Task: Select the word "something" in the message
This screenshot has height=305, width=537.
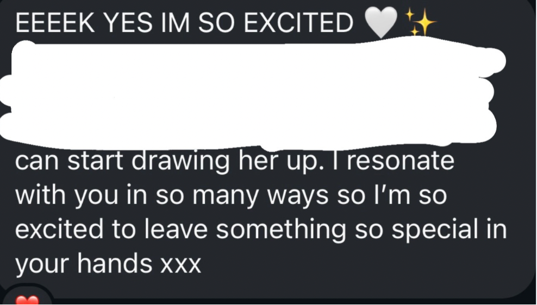Action: [x=283, y=230]
